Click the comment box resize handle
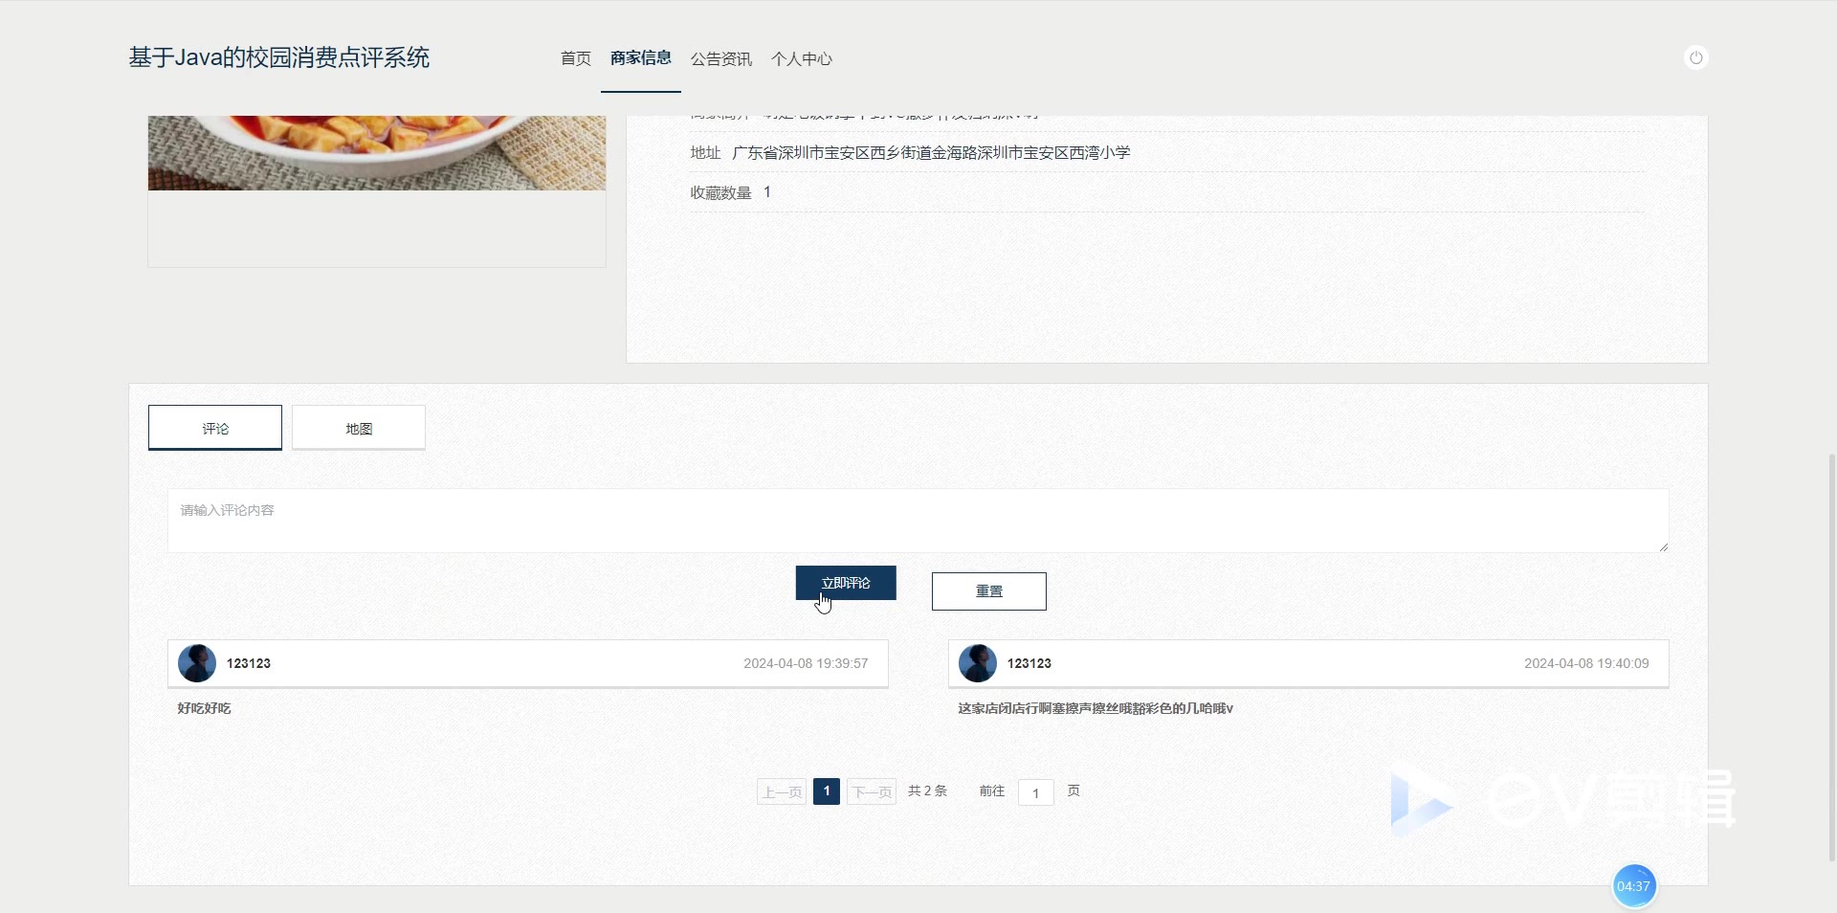The image size is (1837, 913). click(x=1663, y=546)
